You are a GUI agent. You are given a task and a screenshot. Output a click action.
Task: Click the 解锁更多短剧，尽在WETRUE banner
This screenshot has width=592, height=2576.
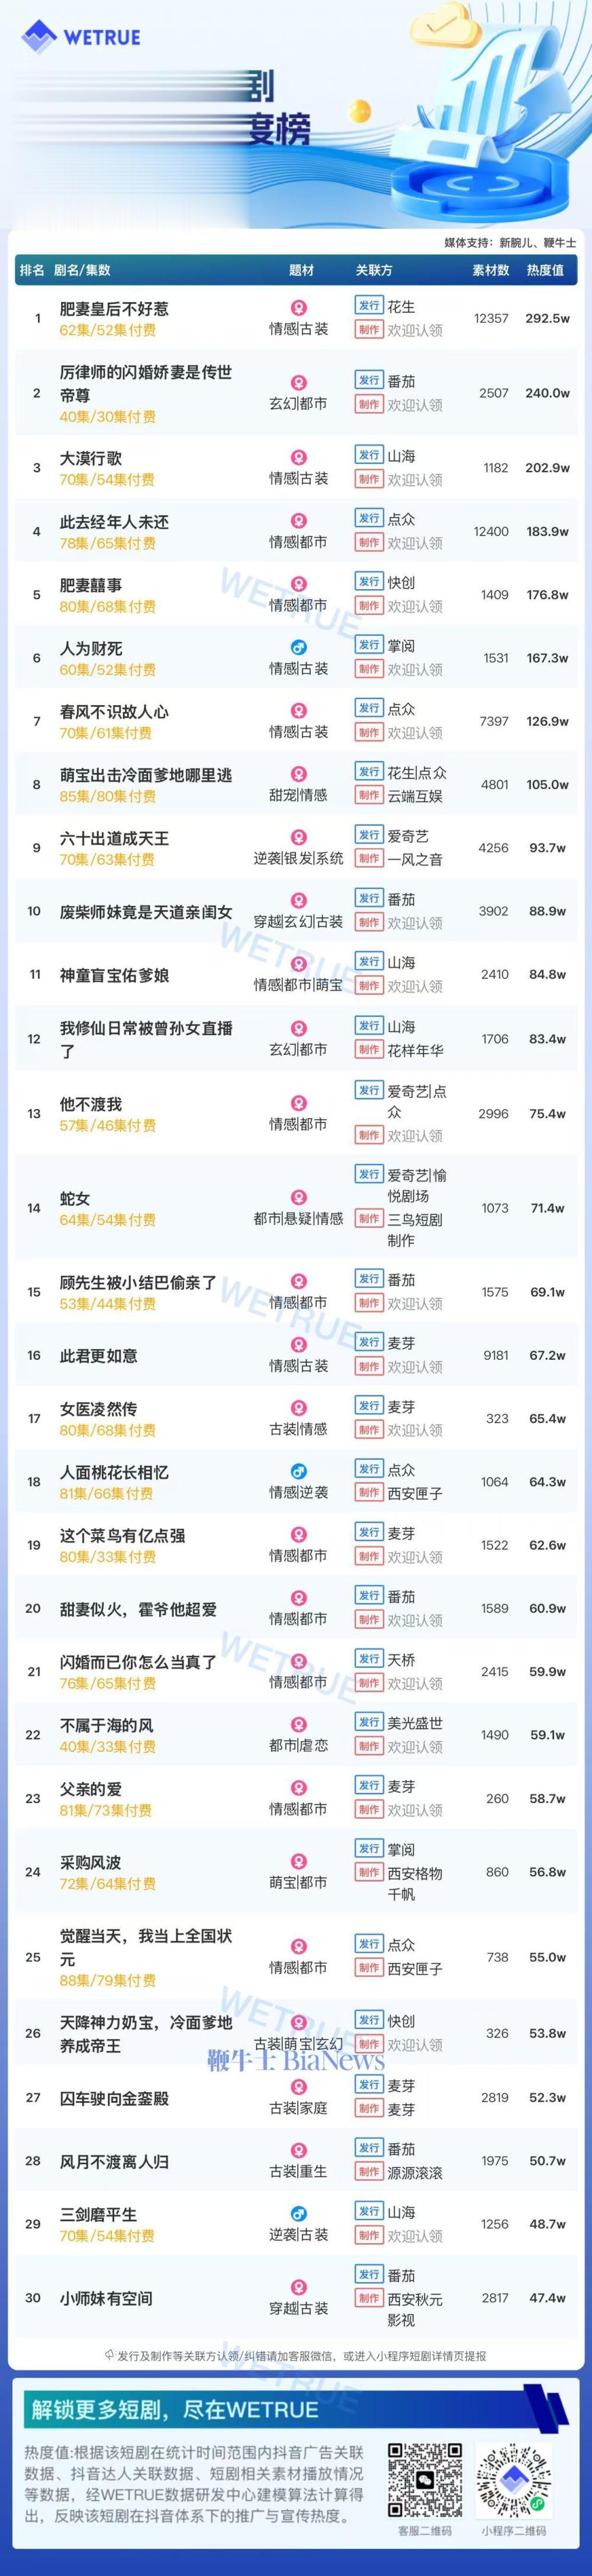(296, 2409)
